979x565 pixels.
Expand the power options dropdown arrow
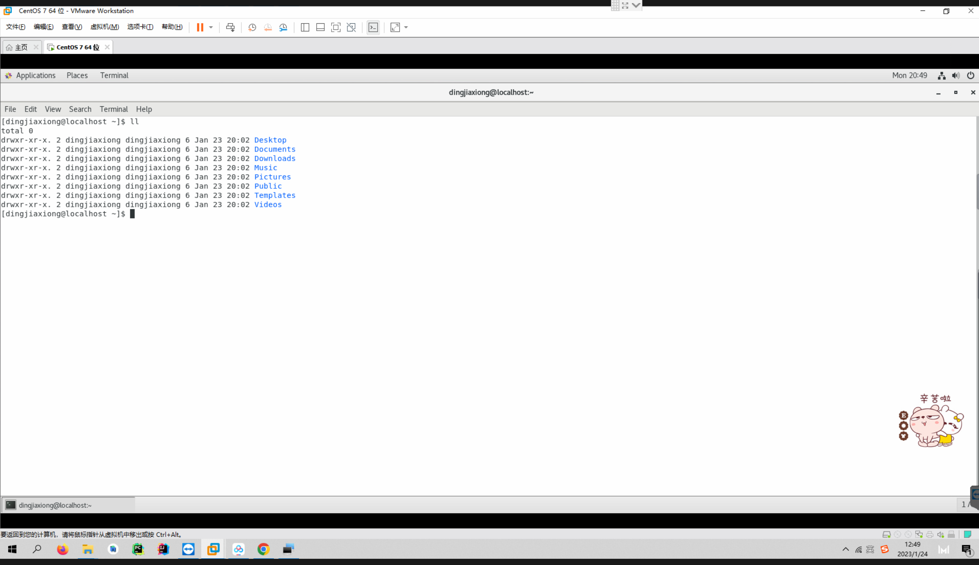click(x=211, y=27)
